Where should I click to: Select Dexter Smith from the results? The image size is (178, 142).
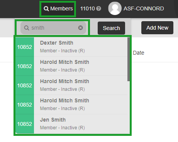71,47
